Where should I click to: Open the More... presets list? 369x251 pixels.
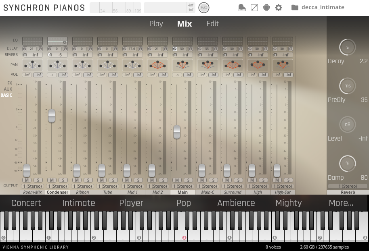341,203
